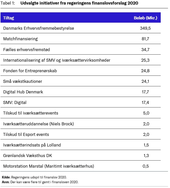
Task: Click the Matchfinansiering row text
Action: click(x=20, y=39)
